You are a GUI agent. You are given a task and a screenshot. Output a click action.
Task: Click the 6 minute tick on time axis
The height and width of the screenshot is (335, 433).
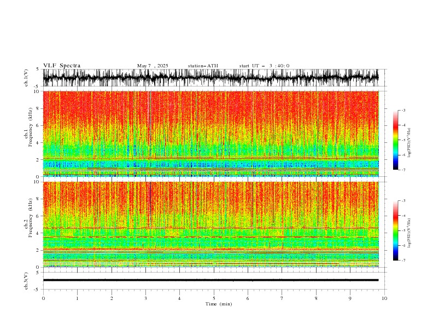coord(248,298)
